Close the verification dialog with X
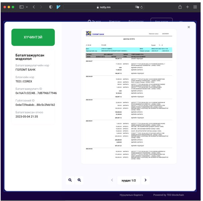The width and height of the screenshot is (203, 201). click(x=189, y=27)
